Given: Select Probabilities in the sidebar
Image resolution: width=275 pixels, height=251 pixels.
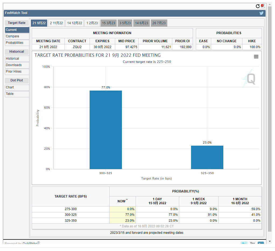Looking at the screenshot, I should [17, 43].
